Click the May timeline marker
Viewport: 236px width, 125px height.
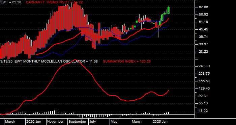114,122
